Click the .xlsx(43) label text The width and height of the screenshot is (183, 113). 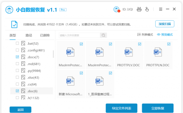pos(33,77)
